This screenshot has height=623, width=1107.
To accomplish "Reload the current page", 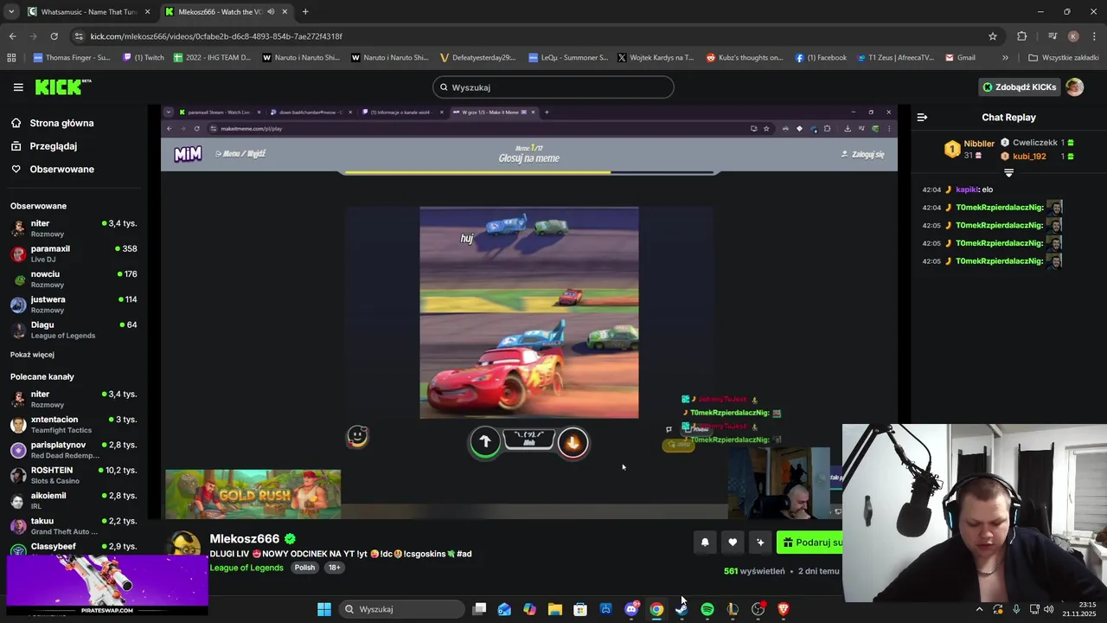I will coord(54,36).
